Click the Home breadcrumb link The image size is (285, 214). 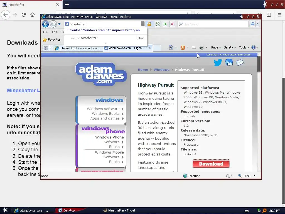[x=143, y=70]
